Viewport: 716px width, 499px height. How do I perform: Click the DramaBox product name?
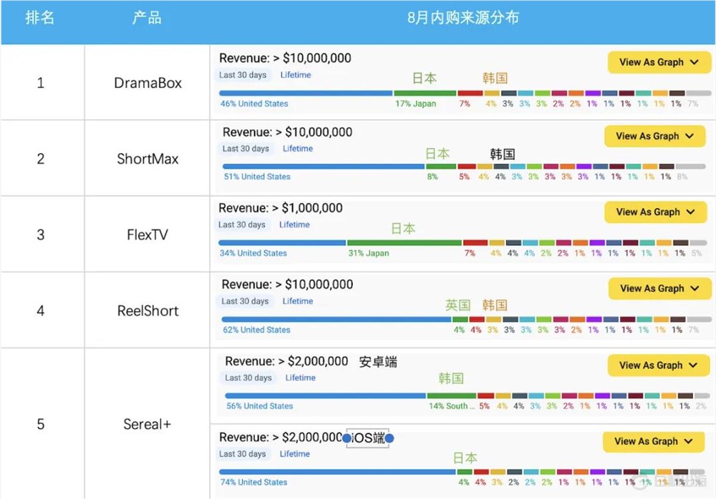click(x=147, y=83)
